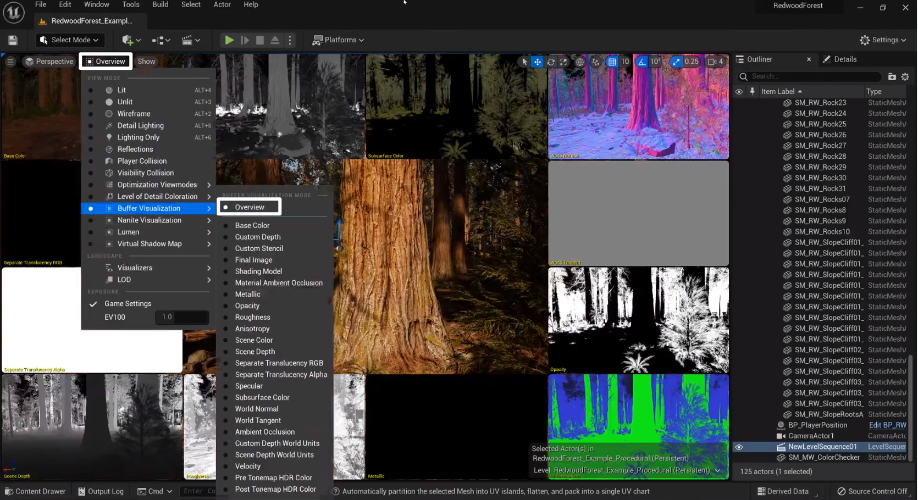Click the translate gizmo tool icon
The image size is (918, 500).
click(538, 62)
